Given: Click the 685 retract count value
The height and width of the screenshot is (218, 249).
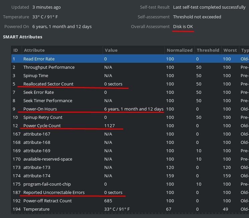Looking at the screenshot, I should click(108, 201).
